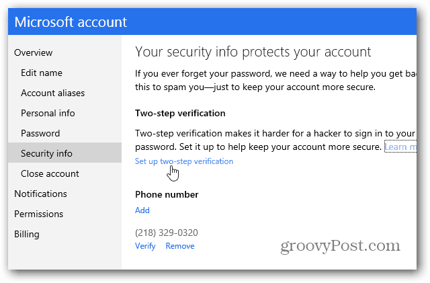
Task: Go to Personal info page
Action: 48,113
